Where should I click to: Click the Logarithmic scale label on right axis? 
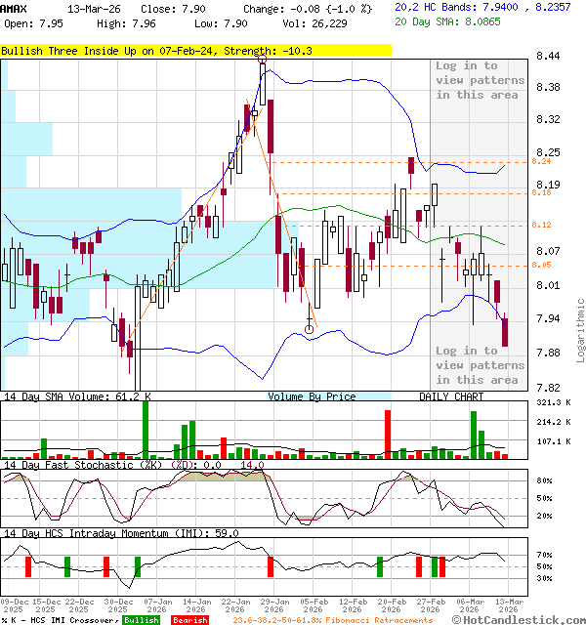click(x=580, y=330)
